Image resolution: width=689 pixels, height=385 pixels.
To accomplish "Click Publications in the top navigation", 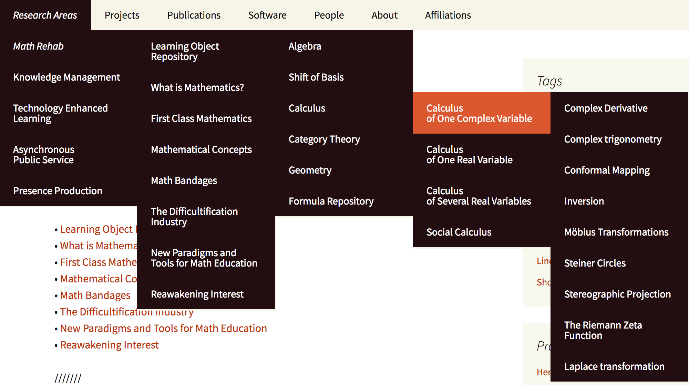I will click(194, 15).
